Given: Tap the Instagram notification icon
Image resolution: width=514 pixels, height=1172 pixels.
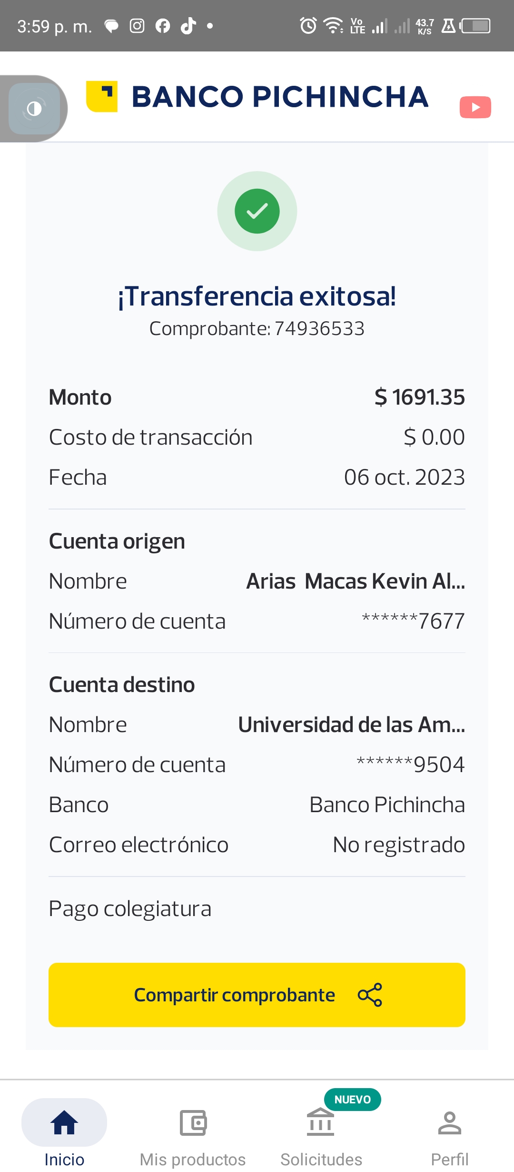Looking at the screenshot, I should (x=137, y=26).
